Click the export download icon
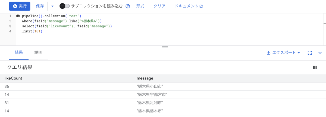The image size is (326, 117). click(268, 53)
